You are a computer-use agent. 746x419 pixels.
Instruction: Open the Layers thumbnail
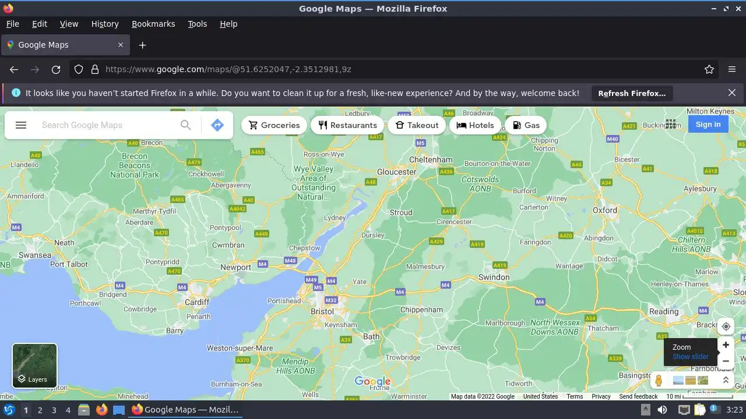tap(35, 365)
